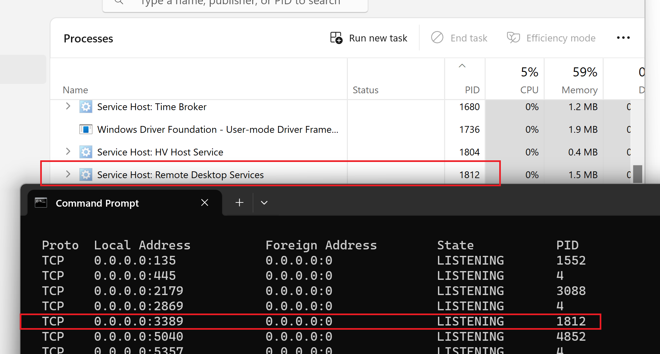Click the Run new task icon

pos(336,38)
